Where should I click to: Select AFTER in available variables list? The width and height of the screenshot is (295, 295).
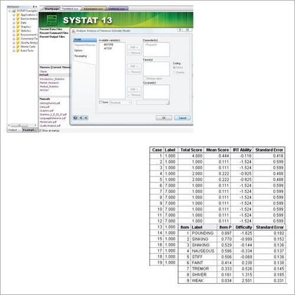point(107,48)
